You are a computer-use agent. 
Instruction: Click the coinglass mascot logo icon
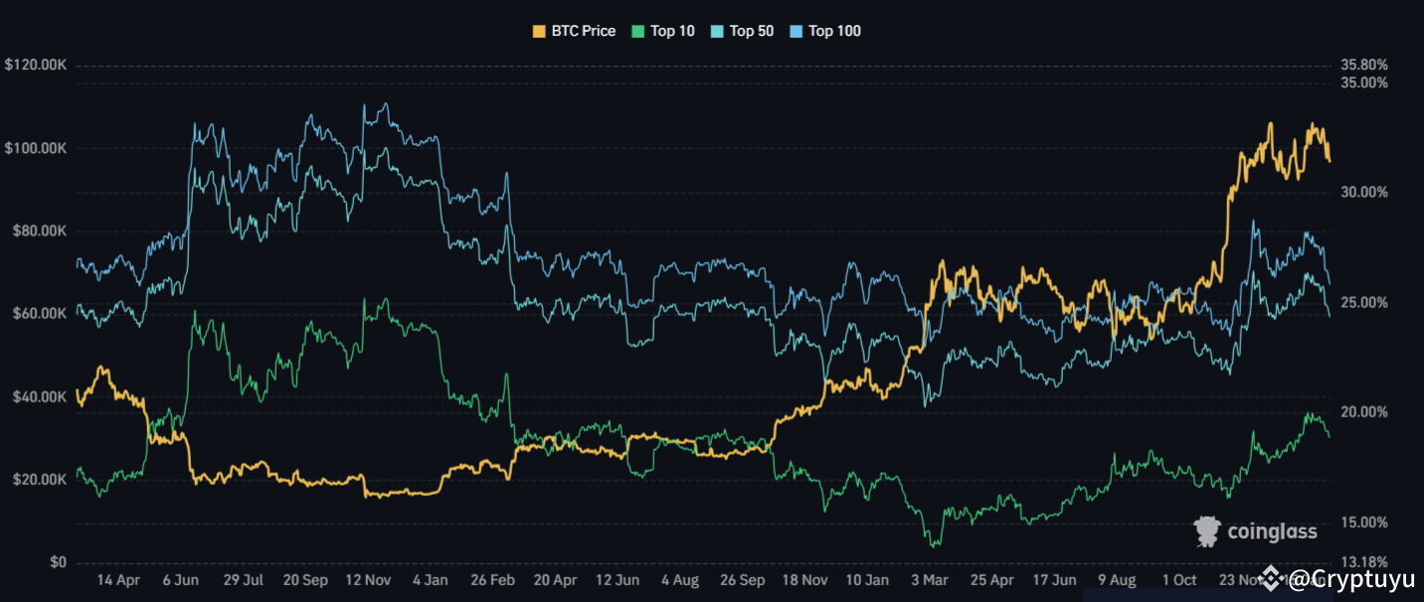pos(1207,531)
